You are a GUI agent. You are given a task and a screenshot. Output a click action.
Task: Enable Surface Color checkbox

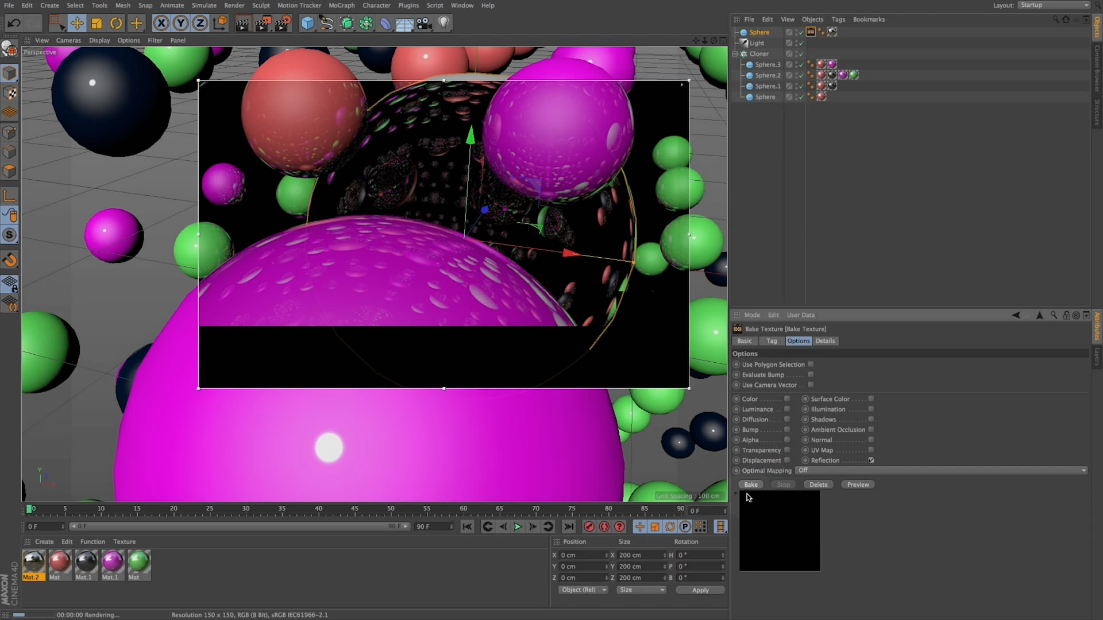pyautogui.click(x=871, y=398)
